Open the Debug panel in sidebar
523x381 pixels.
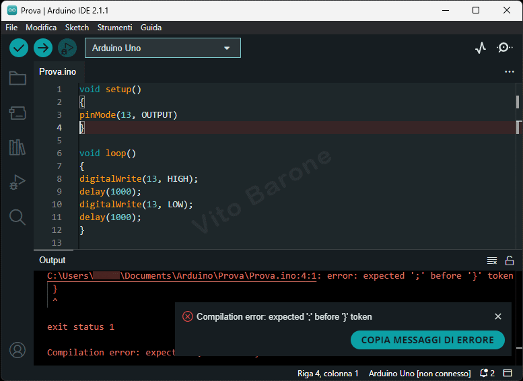[18, 182]
